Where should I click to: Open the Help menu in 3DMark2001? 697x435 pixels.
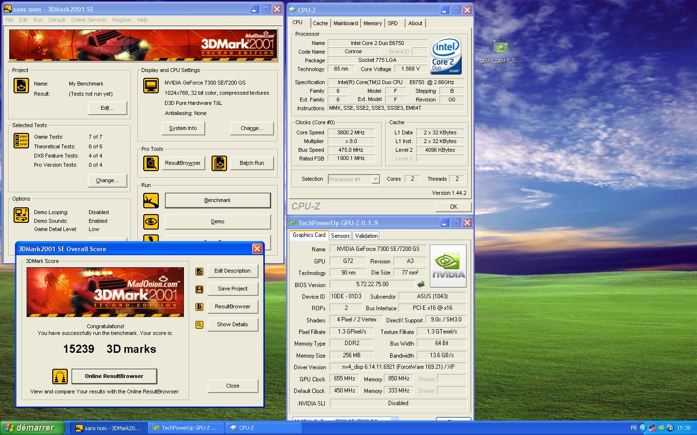coord(142,20)
